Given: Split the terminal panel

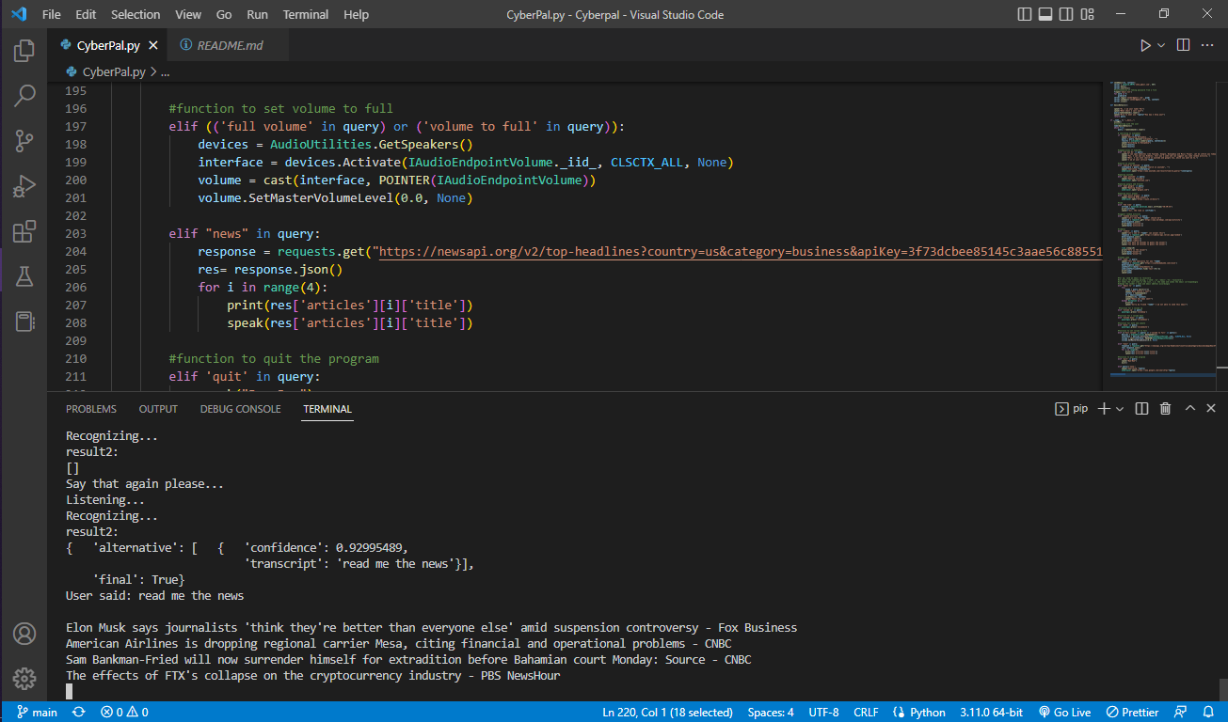Looking at the screenshot, I should [1141, 409].
